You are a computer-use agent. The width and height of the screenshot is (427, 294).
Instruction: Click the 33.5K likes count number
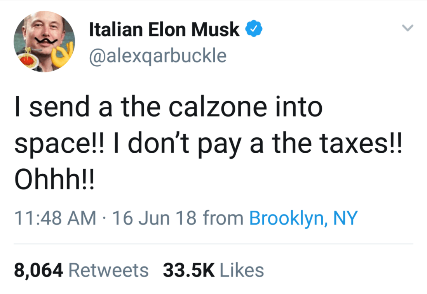click(x=189, y=270)
